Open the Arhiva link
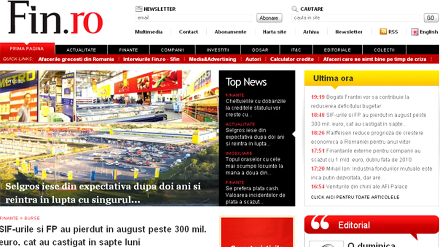Image resolution: width=440 pixels, height=247 pixels. click(311, 32)
